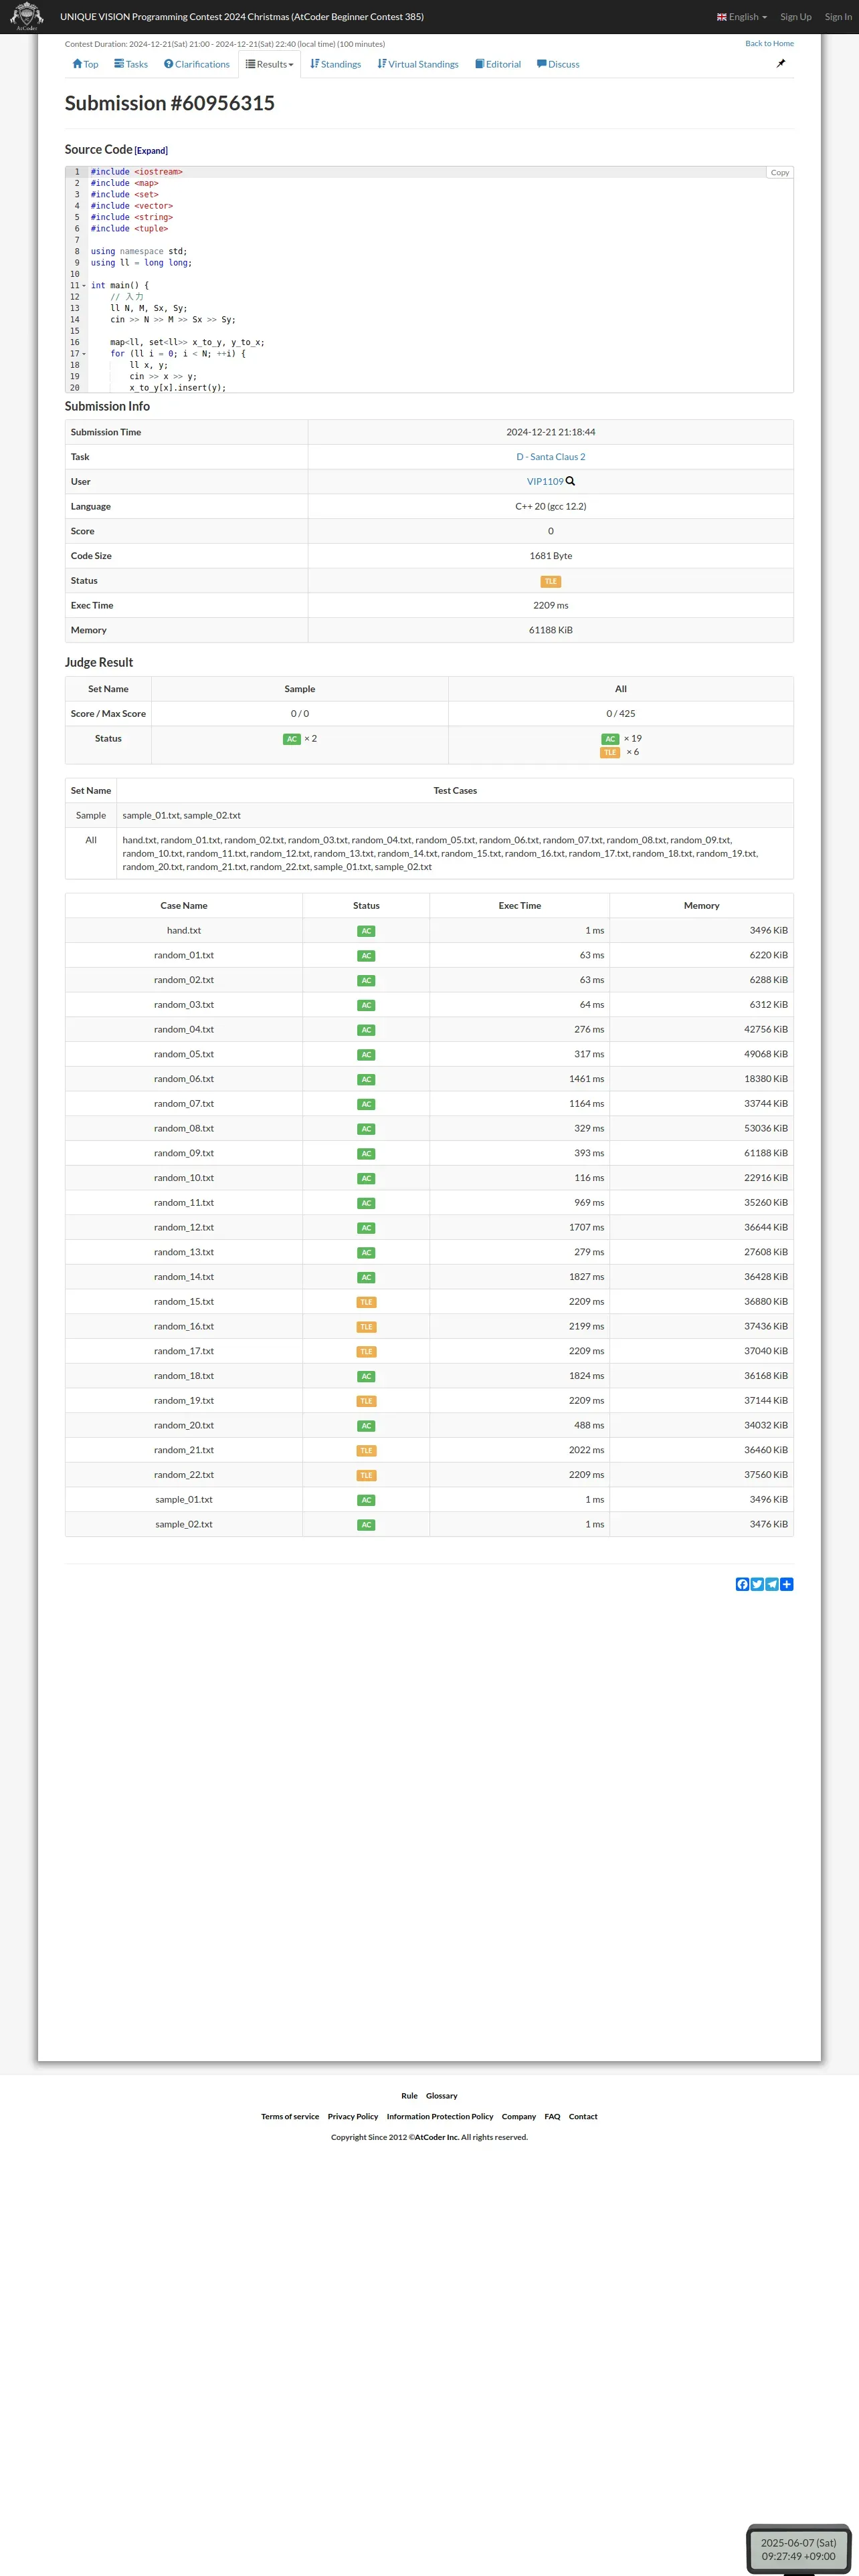Copy the source code
Image resolution: width=859 pixels, height=2576 pixels.
pyautogui.click(x=780, y=173)
